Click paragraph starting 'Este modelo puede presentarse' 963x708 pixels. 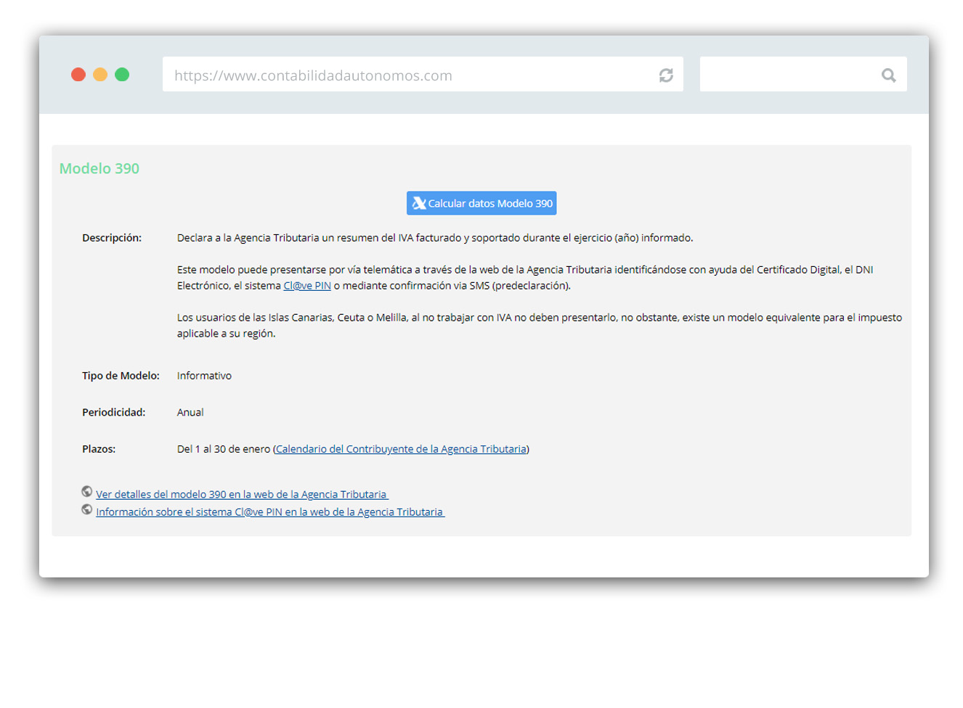coord(525,278)
